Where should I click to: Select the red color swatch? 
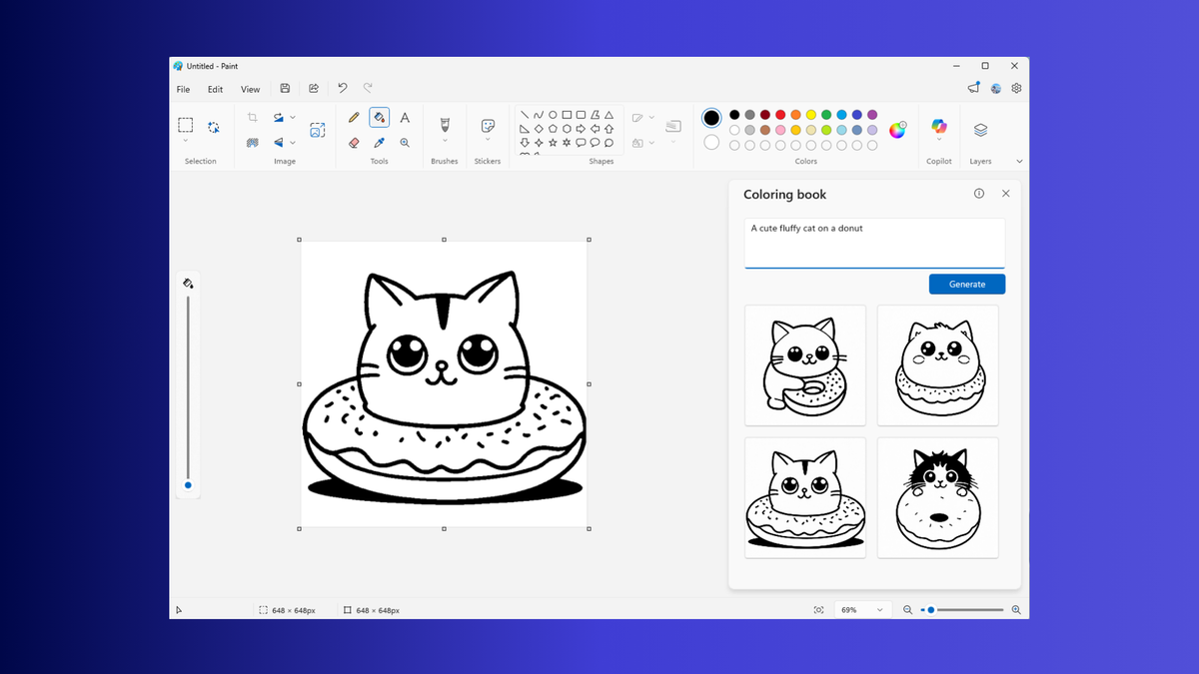point(779,114)
